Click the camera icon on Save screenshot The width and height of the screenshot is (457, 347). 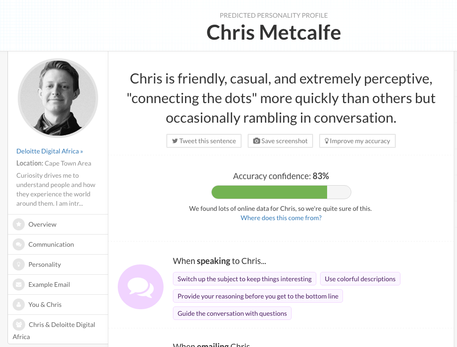tap(256, 141)
